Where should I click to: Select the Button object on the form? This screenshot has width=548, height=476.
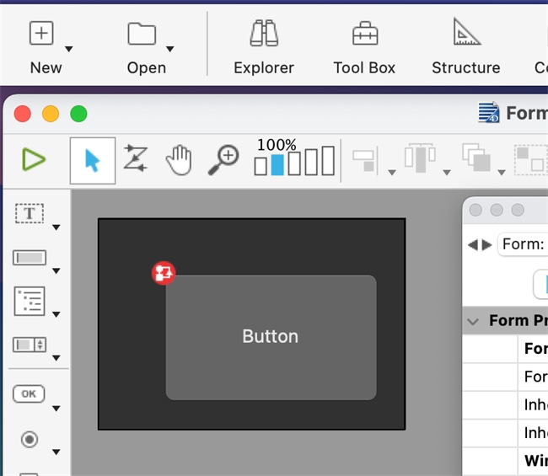point(271,337)
